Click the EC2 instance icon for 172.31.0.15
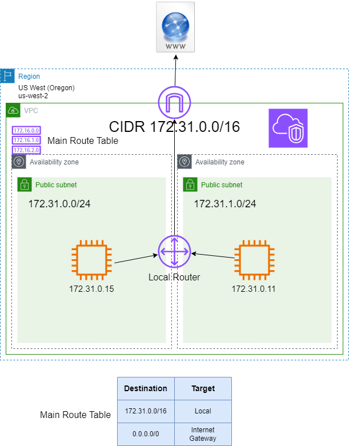 [91, 260]
